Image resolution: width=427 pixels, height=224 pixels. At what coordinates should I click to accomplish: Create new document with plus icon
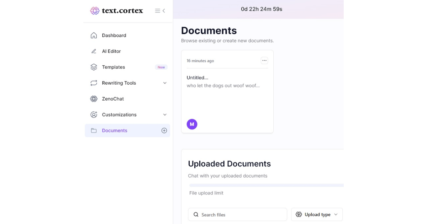click(164, 130)
